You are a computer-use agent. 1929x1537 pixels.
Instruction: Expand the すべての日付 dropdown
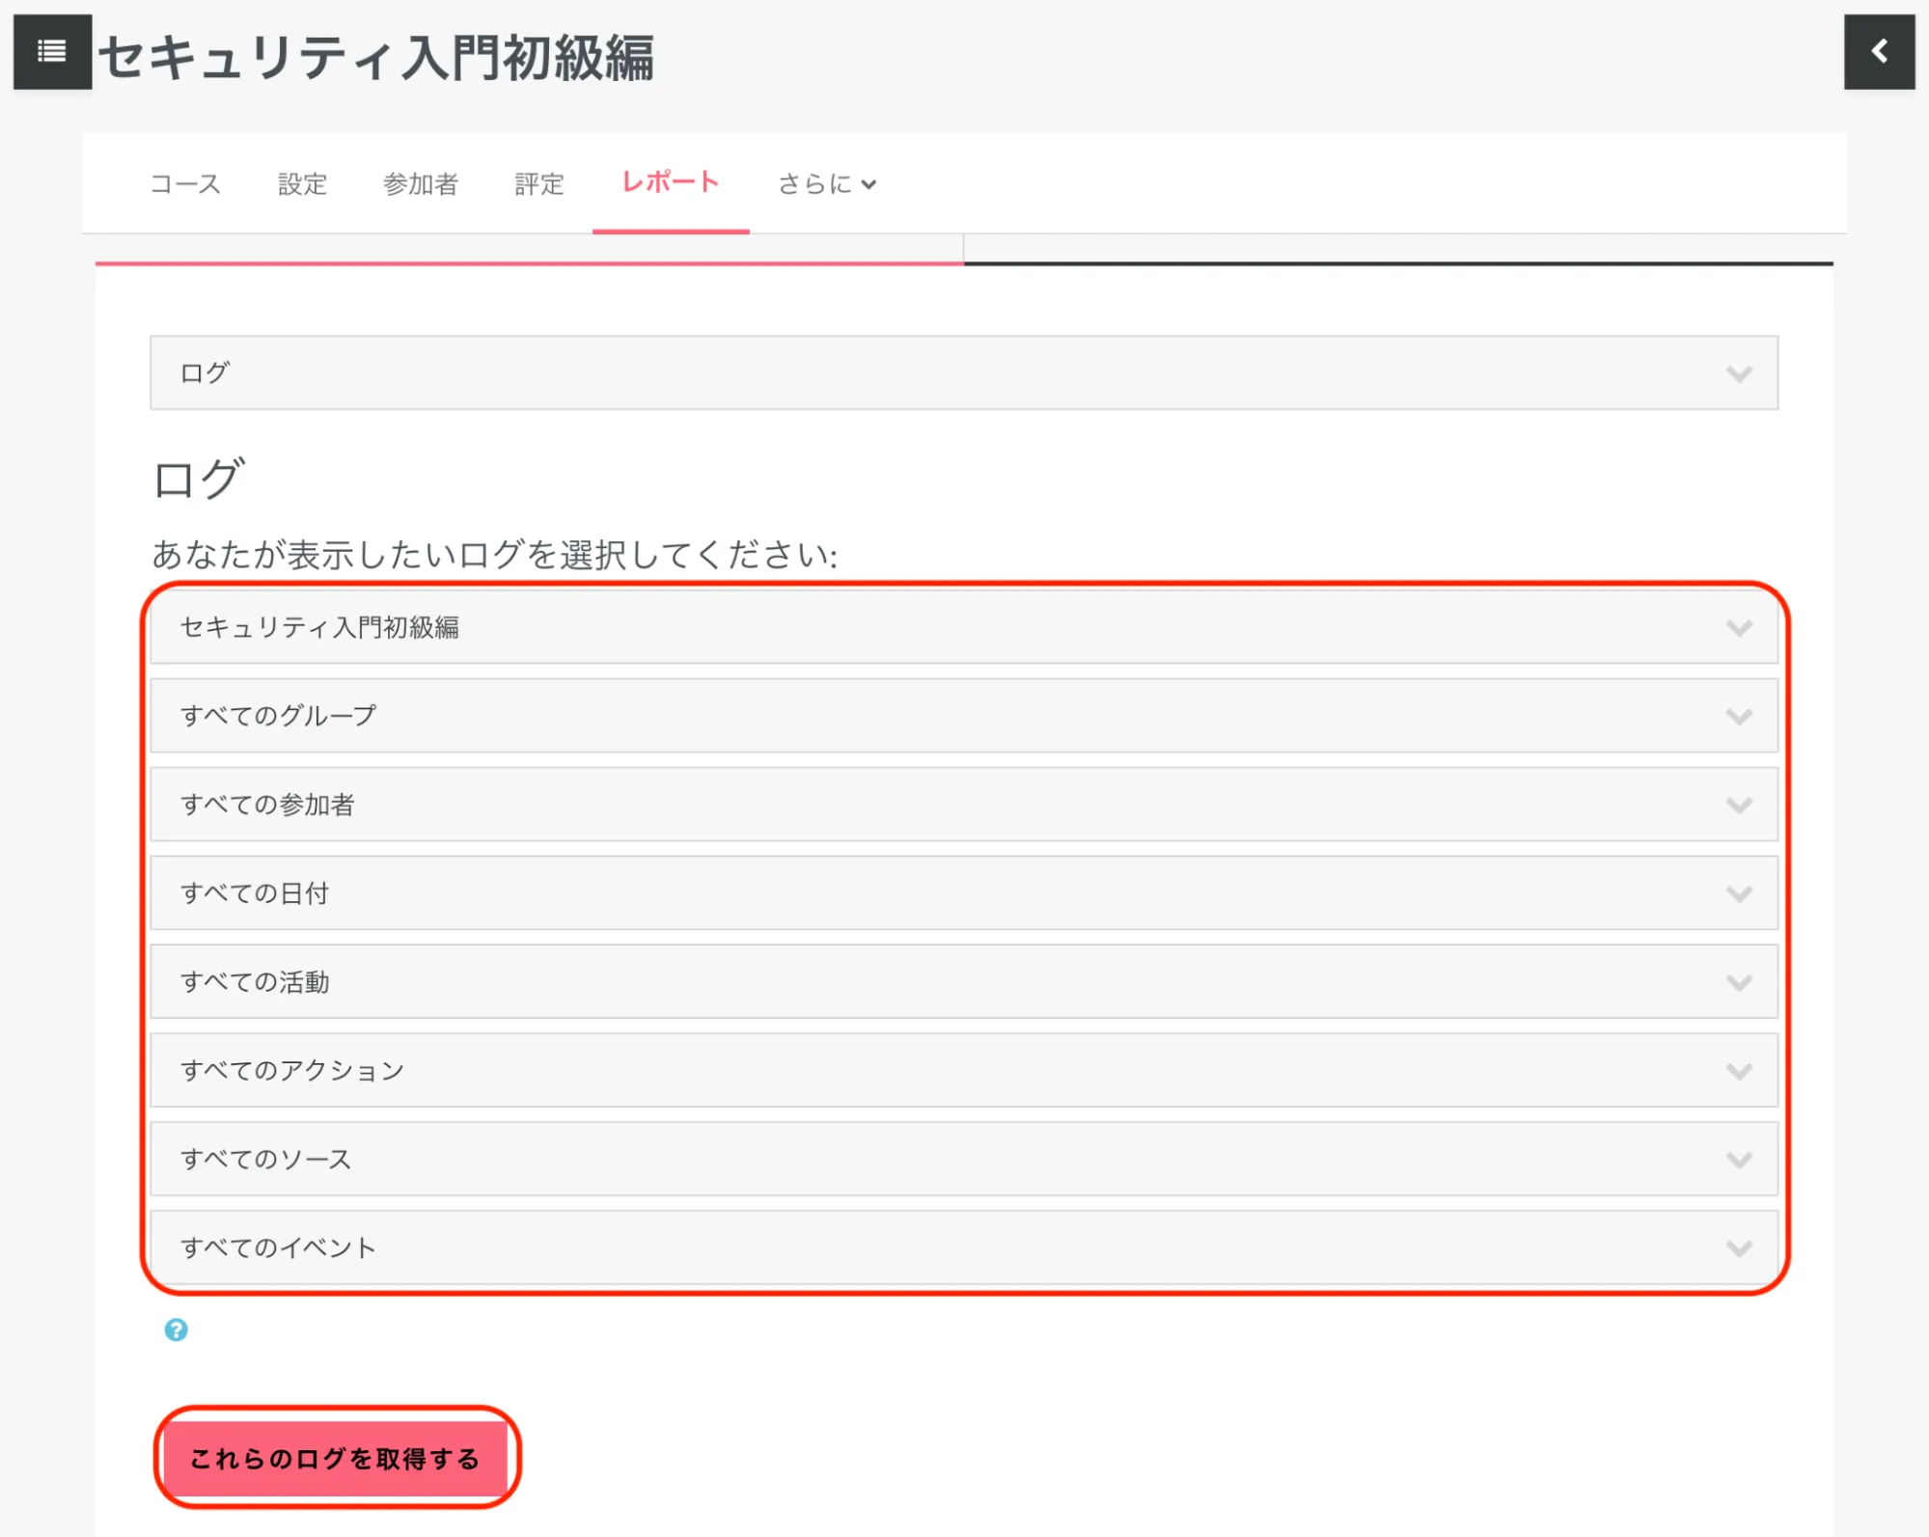tap(963, 893)
